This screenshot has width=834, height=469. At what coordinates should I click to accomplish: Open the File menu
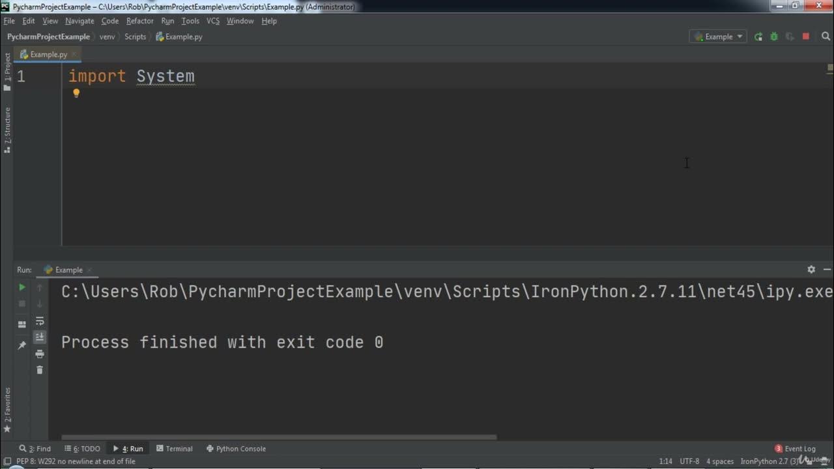click(9, 21)
